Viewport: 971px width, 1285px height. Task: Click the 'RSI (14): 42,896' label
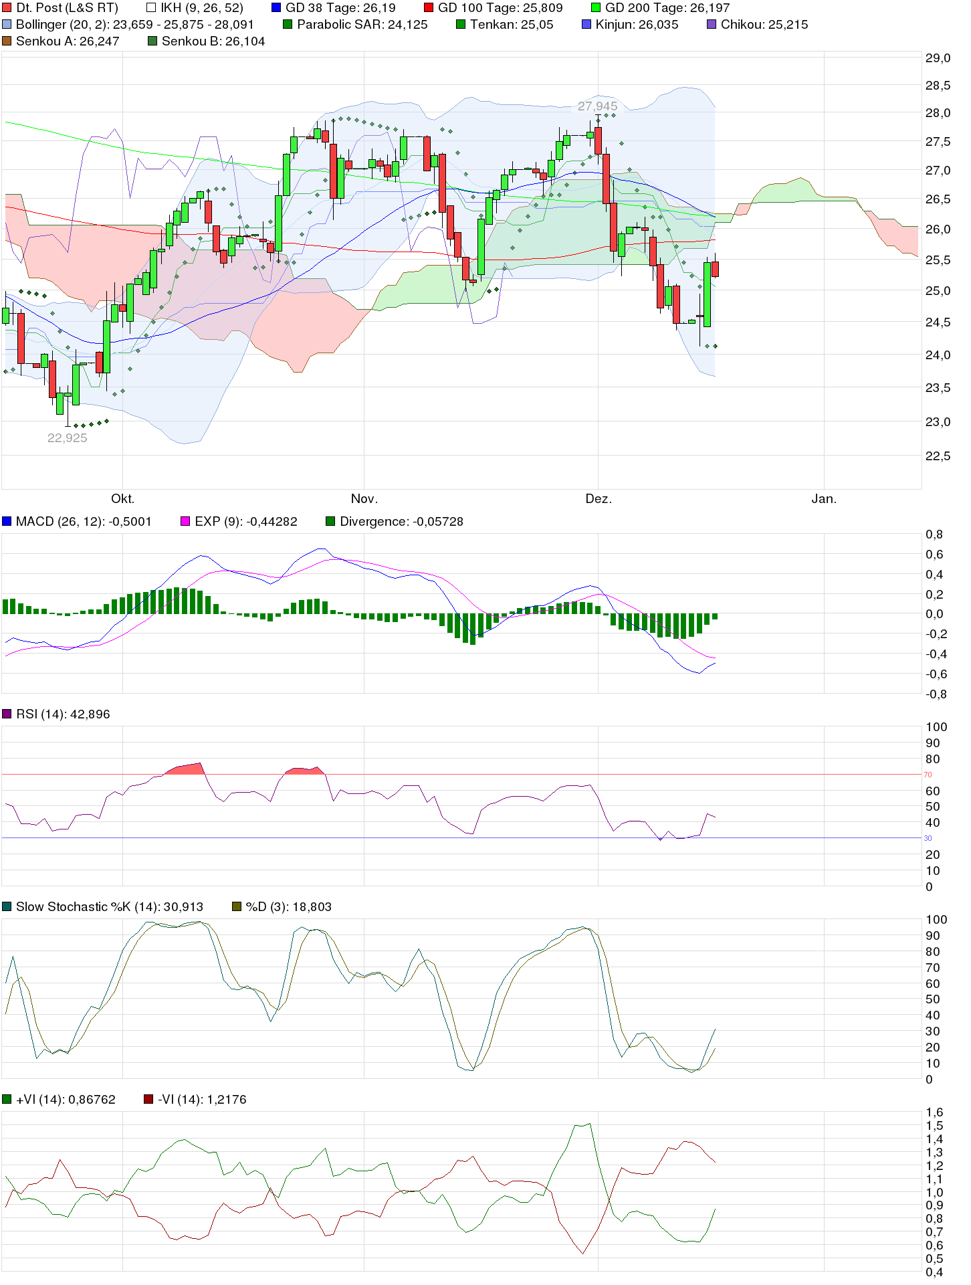63,714
